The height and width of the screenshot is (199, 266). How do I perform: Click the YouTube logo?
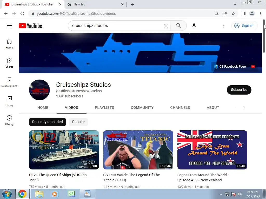(x=30, y=26)
